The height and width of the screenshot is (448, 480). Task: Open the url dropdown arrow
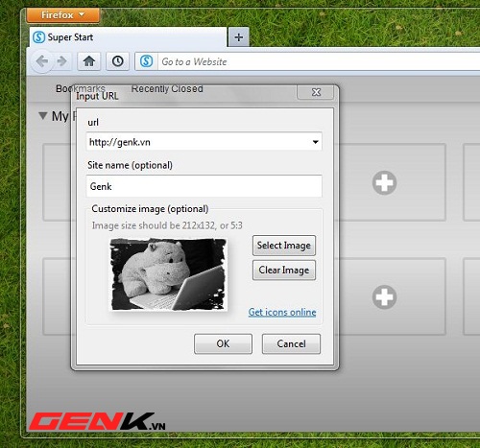(x=316, y=142)
